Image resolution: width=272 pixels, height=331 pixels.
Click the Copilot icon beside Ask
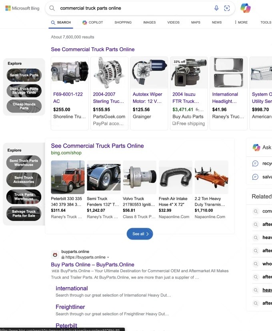256,147
